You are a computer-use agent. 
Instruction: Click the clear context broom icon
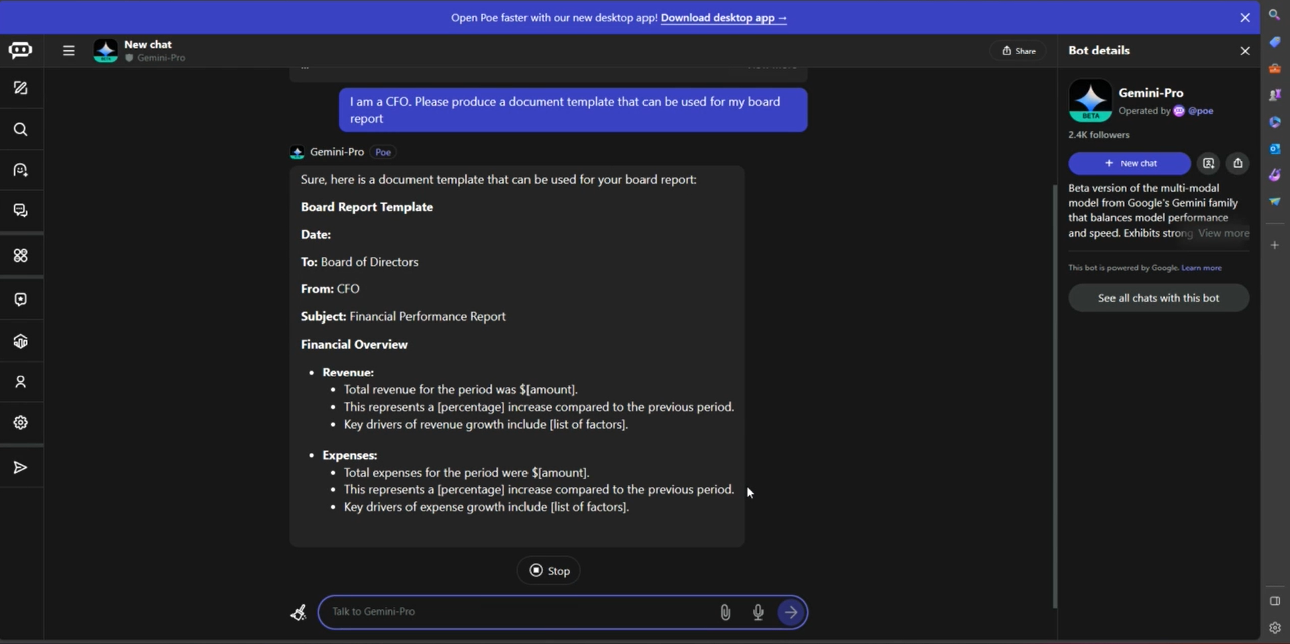click(298, 612)
